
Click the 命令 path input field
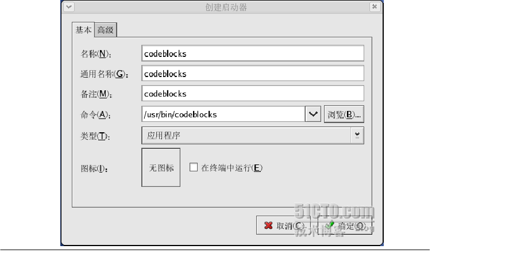coord(223,114)
